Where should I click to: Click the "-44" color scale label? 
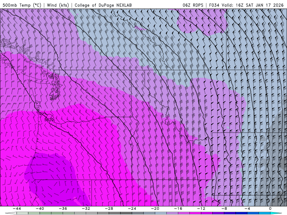pos(17,209)
